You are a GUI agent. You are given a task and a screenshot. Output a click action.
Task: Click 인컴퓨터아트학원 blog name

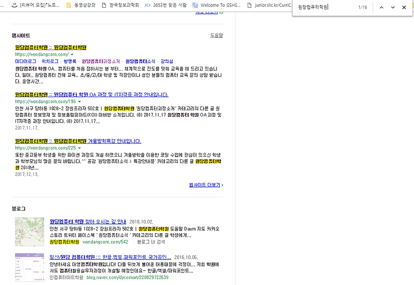pos(66,277)
